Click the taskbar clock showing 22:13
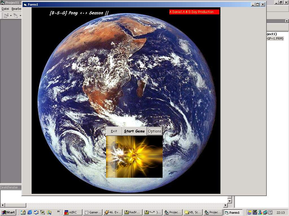The image size is (289, 216). click(281, 213)
